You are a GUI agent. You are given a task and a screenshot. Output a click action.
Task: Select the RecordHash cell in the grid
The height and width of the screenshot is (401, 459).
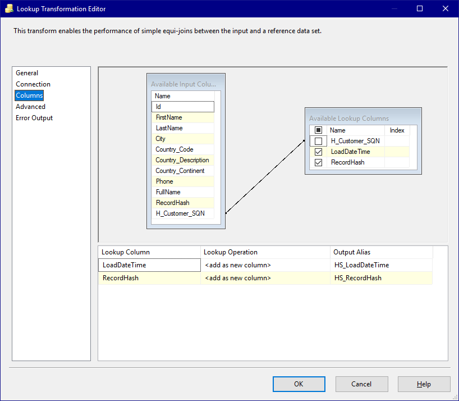tap(149, 278)
